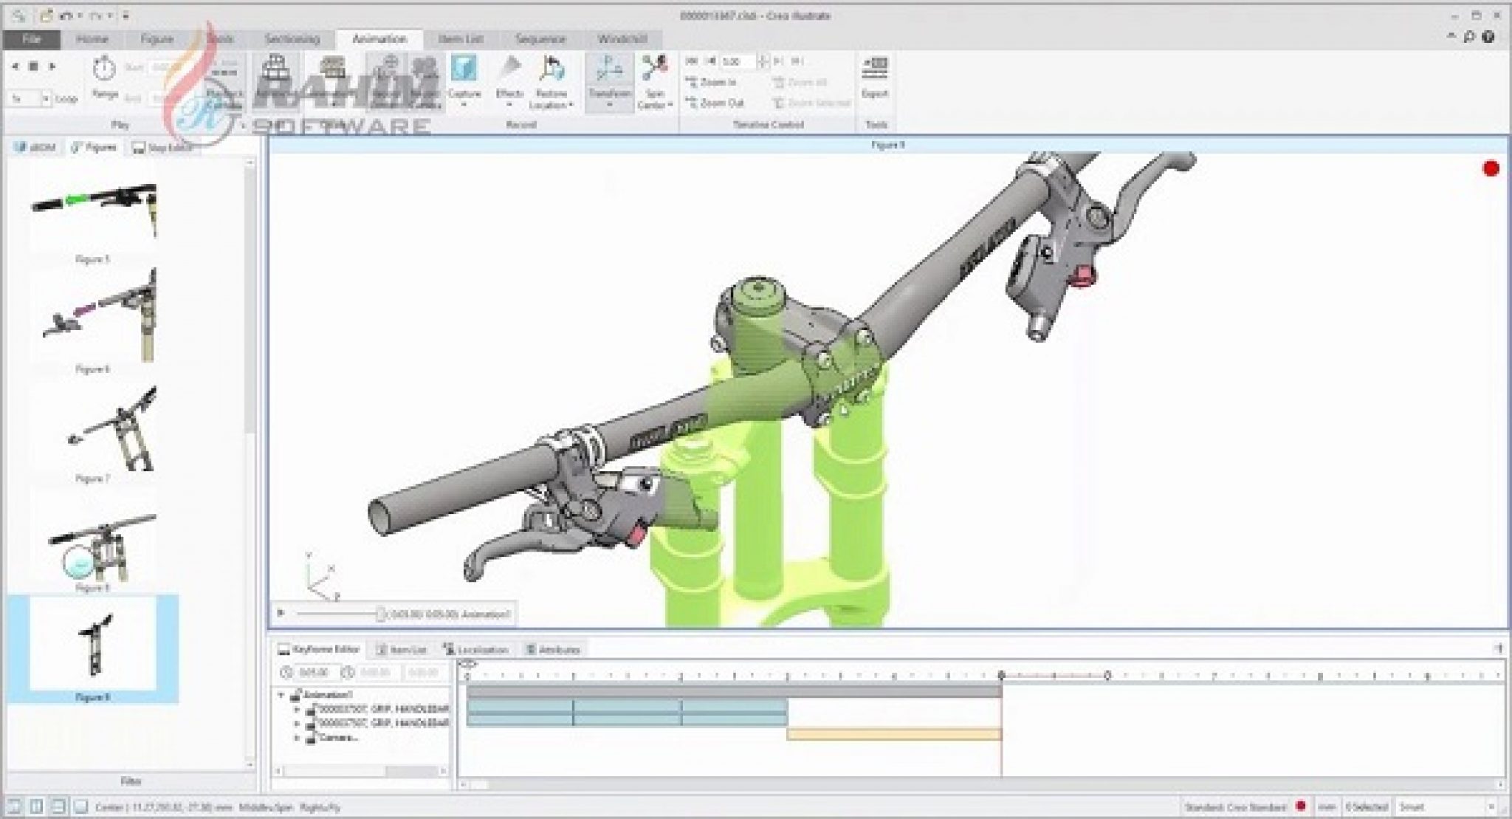Image resolution: width=1512 pixels, height=819 pixels.
Task: Toggle the red record indicator in viewport
Action: (1491, 169)
